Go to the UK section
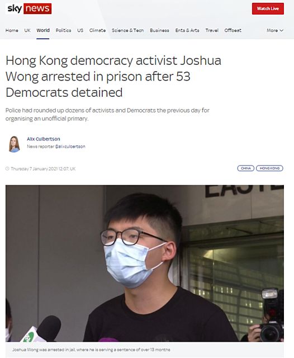Image resolution: width=294 pixels, height=358 pixels. [27, 30]
